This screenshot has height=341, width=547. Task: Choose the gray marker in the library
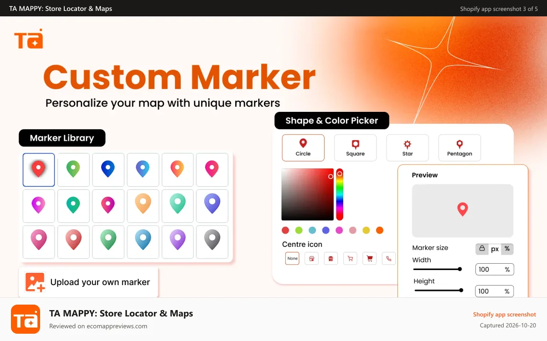212,242
